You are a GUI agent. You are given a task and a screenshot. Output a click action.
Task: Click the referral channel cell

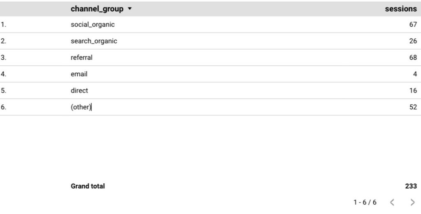click(x=81, y=58)
